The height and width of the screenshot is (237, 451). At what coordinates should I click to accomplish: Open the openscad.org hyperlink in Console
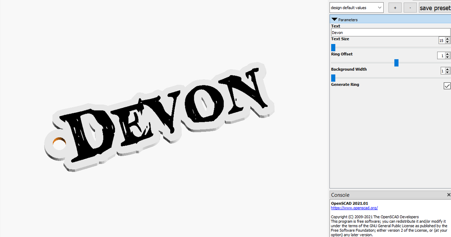pyautogui.click(x=354, y=208)
